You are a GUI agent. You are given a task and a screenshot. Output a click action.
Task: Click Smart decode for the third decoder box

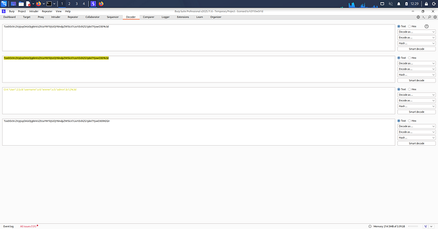coord(417,112)
